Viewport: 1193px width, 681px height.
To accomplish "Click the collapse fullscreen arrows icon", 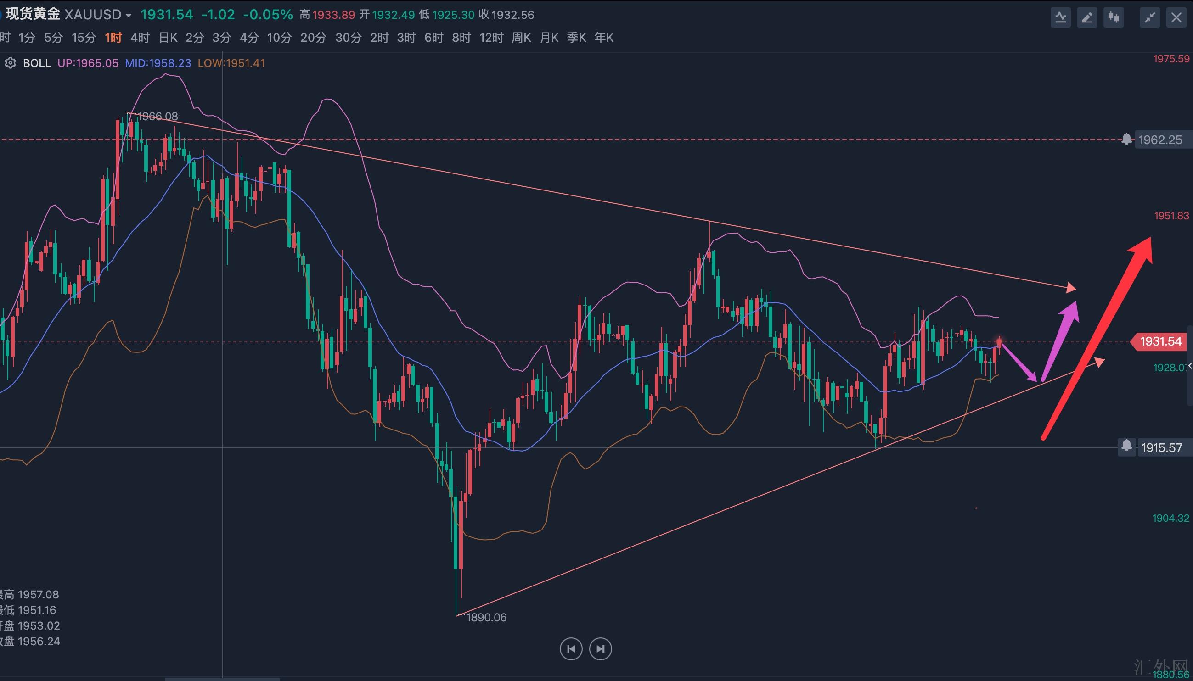I will [1149, 18].
